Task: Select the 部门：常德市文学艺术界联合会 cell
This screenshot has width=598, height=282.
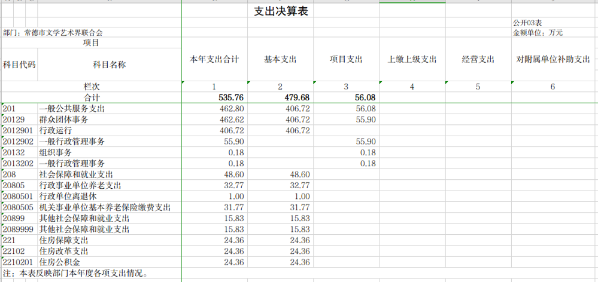Action: [x=53, y=33]
